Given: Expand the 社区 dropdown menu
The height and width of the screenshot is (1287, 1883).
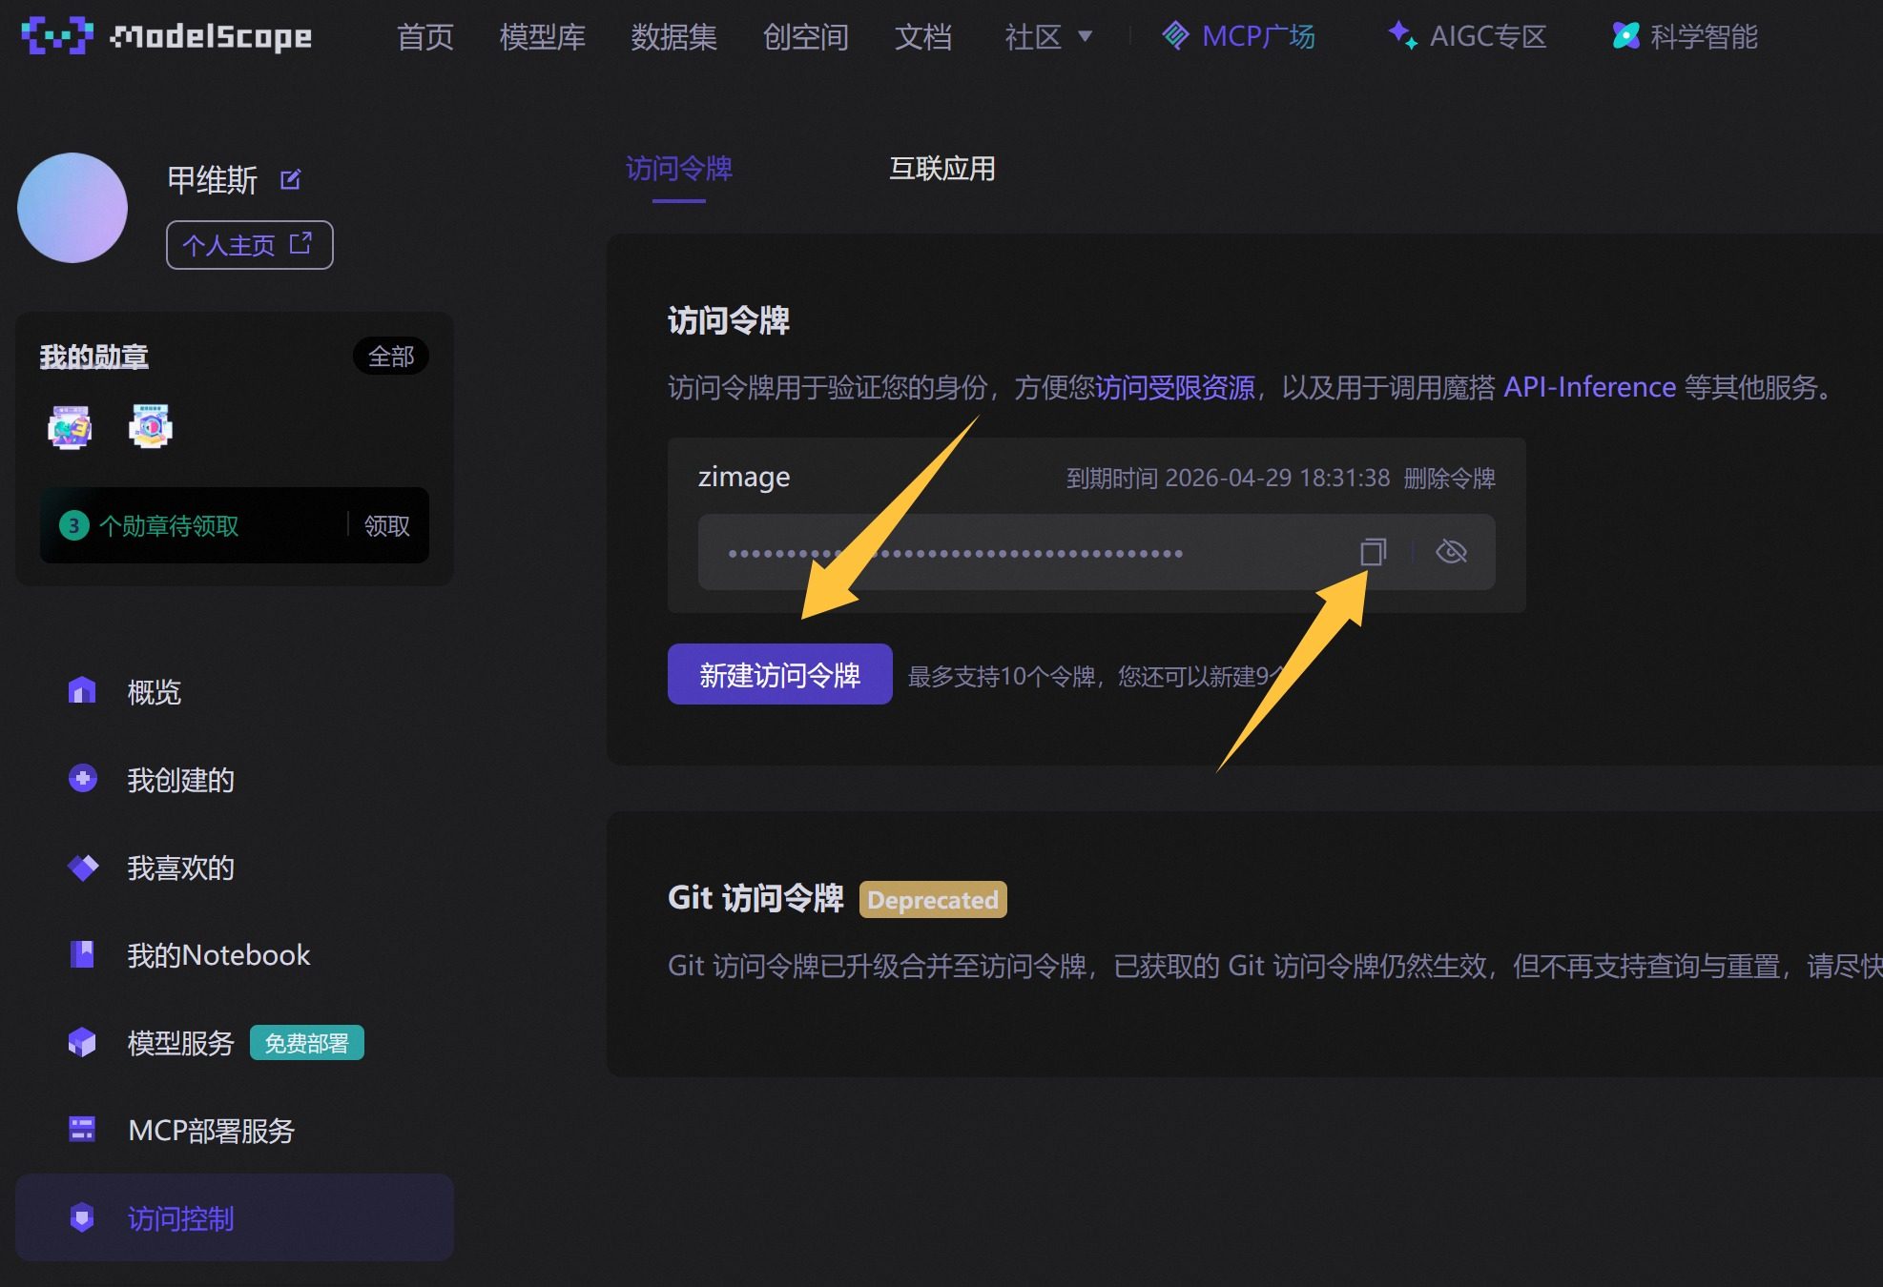Looking at the screenshot, I should point(1048,37).
